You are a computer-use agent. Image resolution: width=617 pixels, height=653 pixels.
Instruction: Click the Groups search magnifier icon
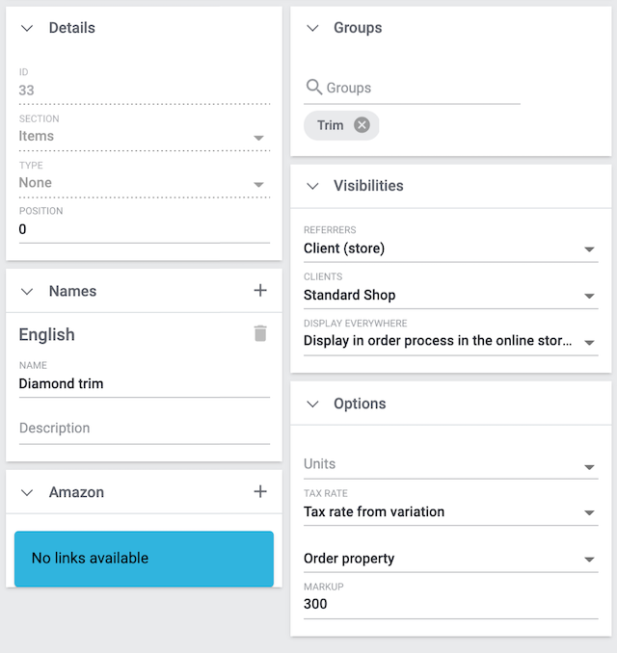point(313,88)
